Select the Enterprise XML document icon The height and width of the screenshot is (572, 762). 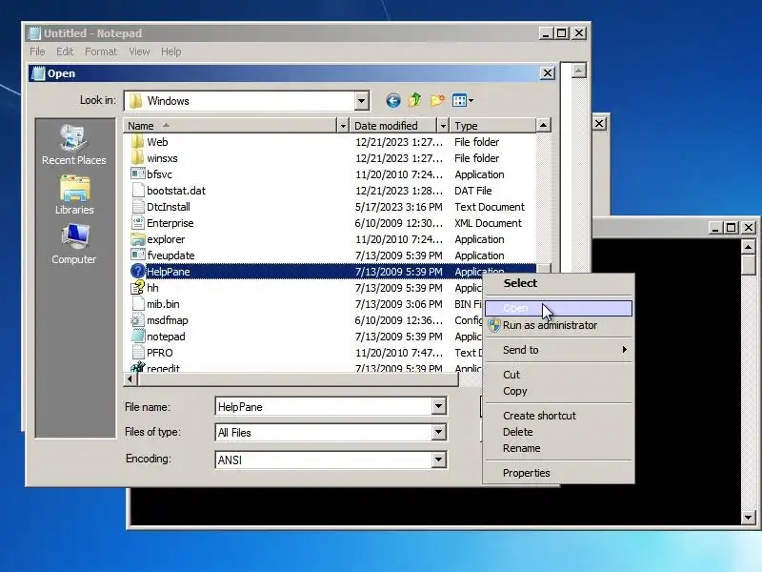click(138, 223)
